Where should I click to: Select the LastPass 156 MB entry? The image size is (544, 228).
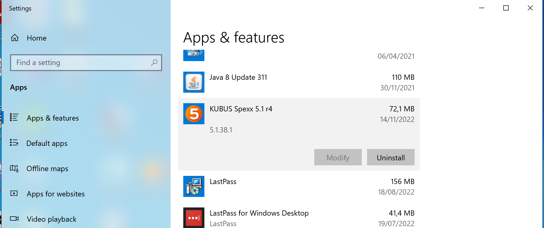pyautogui.click(x=299, y=186)
